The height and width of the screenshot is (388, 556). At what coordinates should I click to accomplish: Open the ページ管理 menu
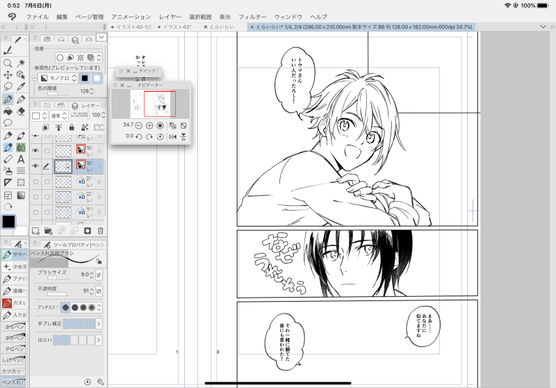[90, 17]
